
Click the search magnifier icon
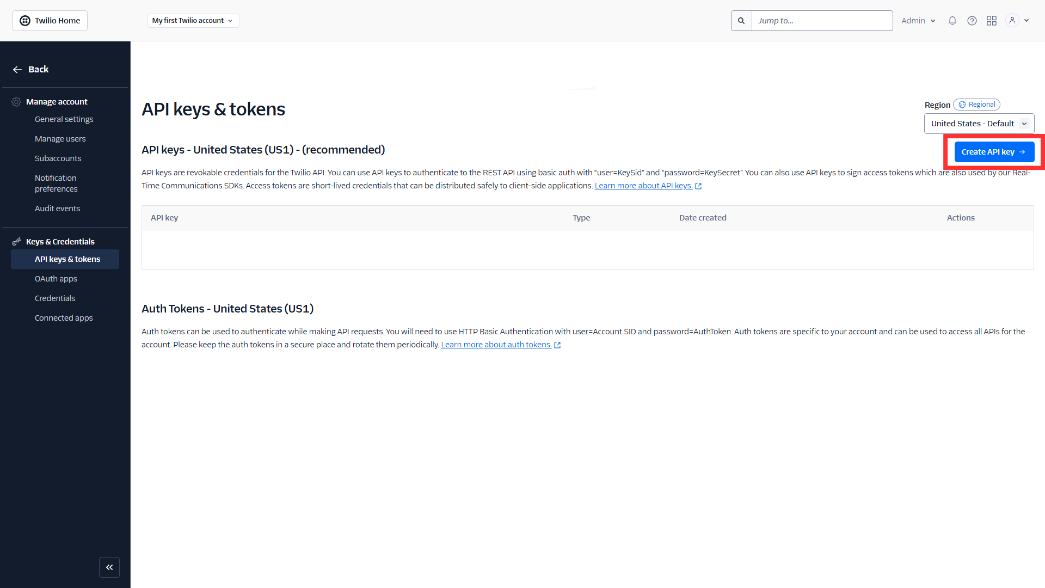[x=741, y=20]
